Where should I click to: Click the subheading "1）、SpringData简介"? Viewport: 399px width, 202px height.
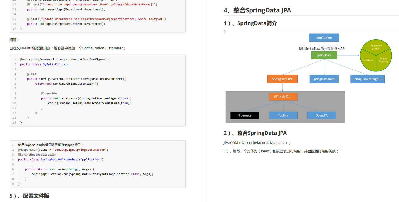point(250,23)
